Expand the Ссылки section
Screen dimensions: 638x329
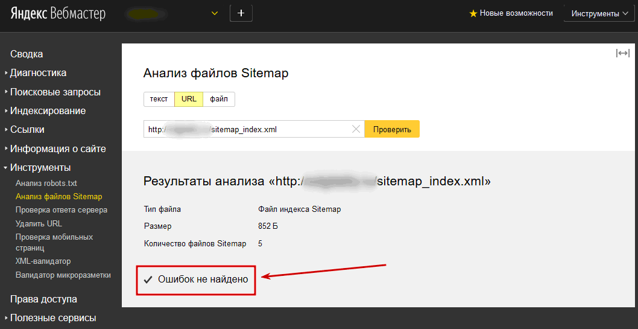[27, 129]
